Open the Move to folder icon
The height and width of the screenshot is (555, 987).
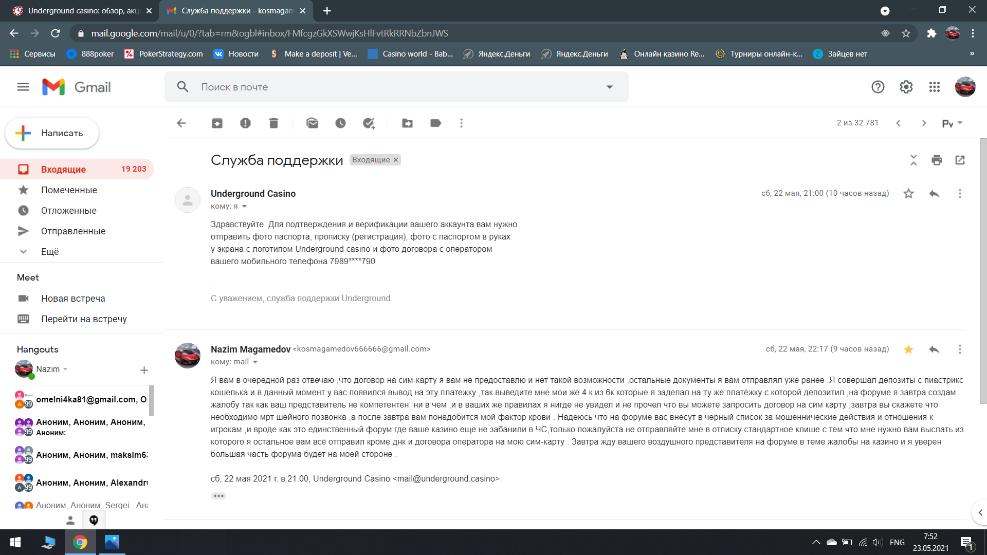click(407, 123)
